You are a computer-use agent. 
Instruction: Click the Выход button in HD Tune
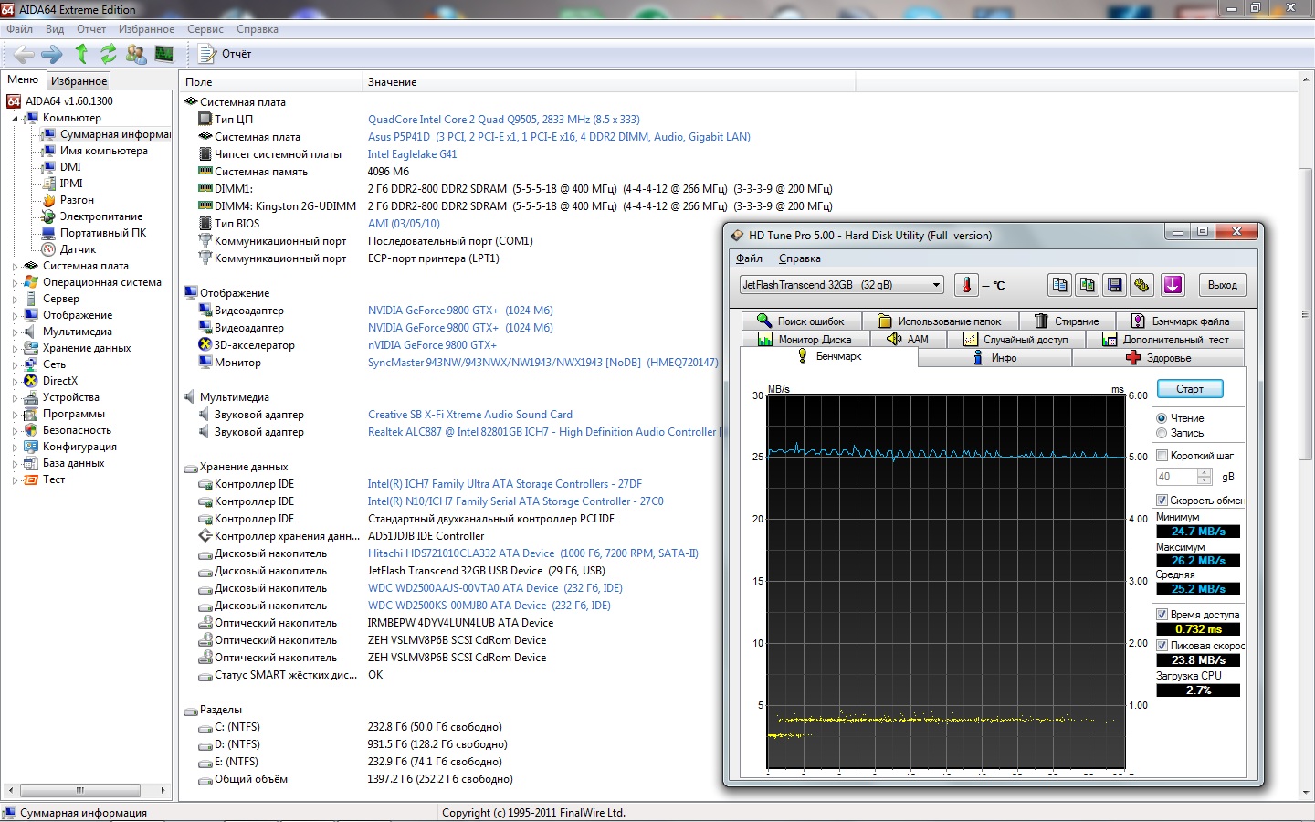tap(1222, 285)
